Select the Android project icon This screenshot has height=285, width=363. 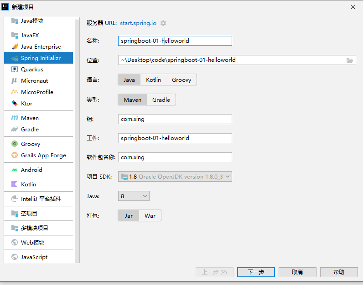(x=15, y=170)
